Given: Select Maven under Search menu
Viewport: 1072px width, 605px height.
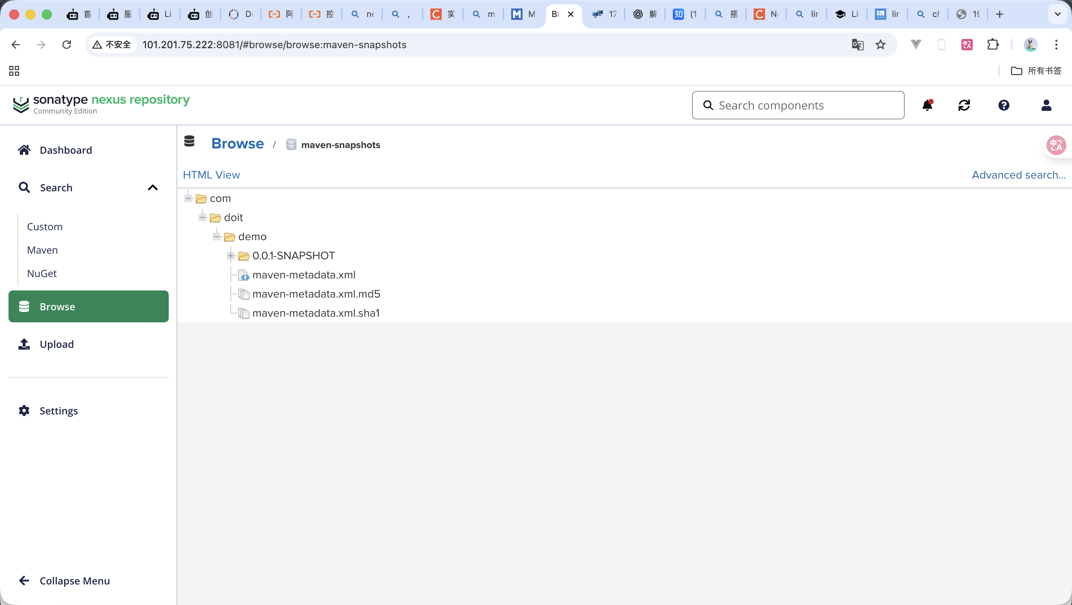Looking at the screenshot, I should click(43, 250).
